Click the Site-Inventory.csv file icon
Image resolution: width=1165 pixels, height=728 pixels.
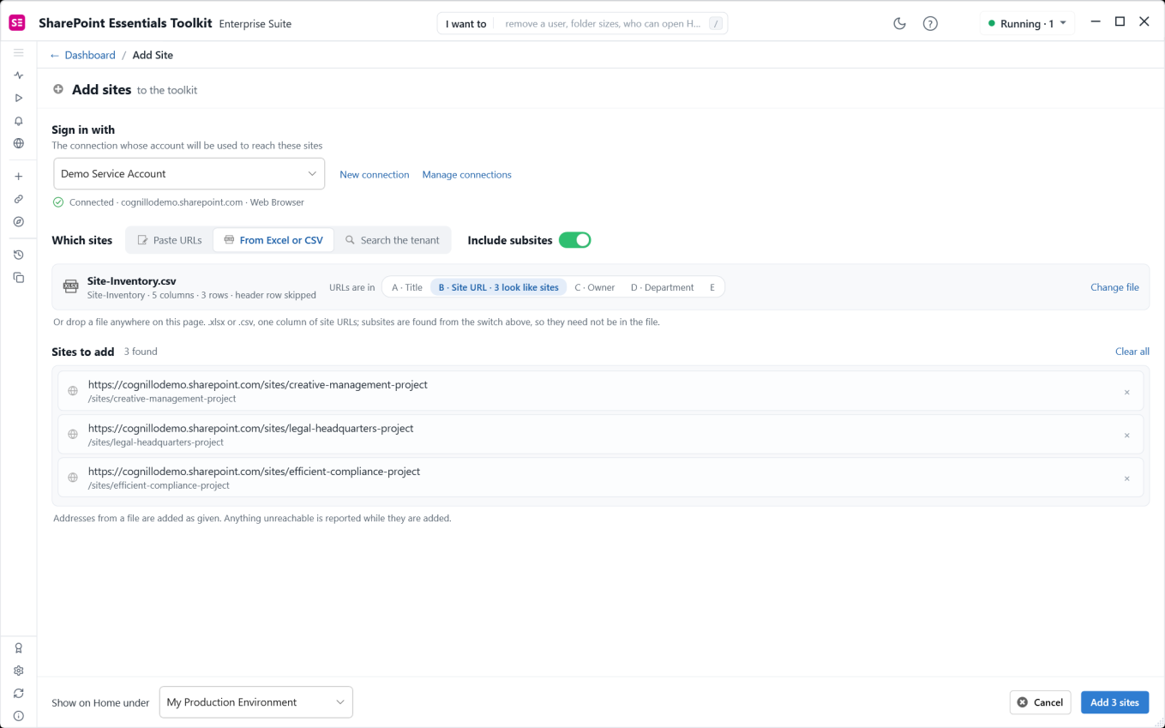[71, 286]
